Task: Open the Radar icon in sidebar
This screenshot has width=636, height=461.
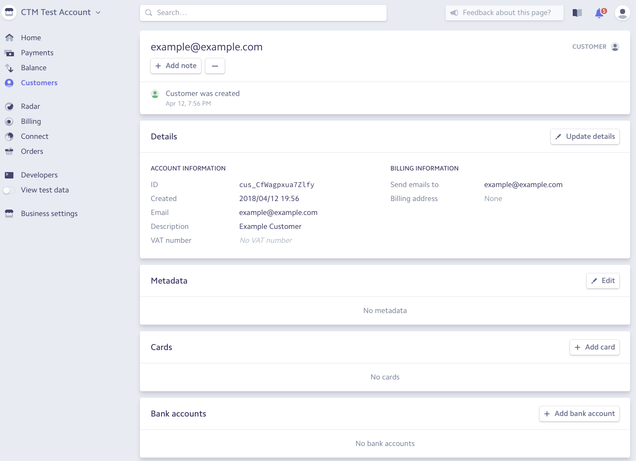Action: pyautogui.click(x=9, y=106)
